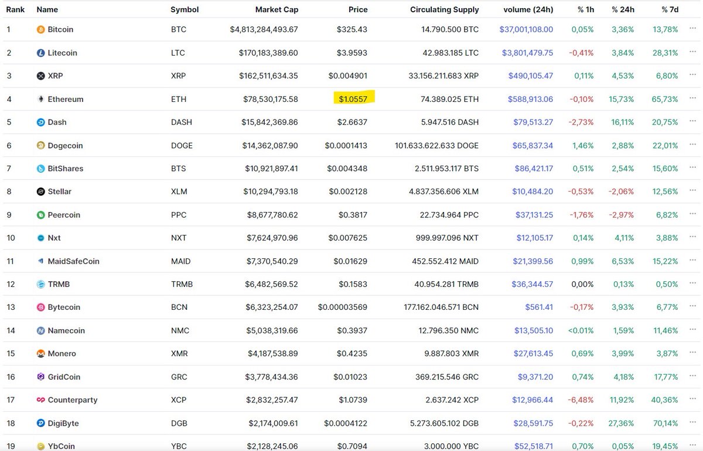Click the XRP coin logo icon

coord(41,76)
